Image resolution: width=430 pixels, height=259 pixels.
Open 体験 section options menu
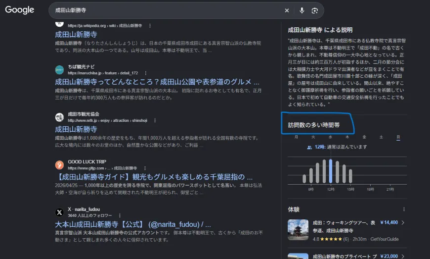point(404,209)
